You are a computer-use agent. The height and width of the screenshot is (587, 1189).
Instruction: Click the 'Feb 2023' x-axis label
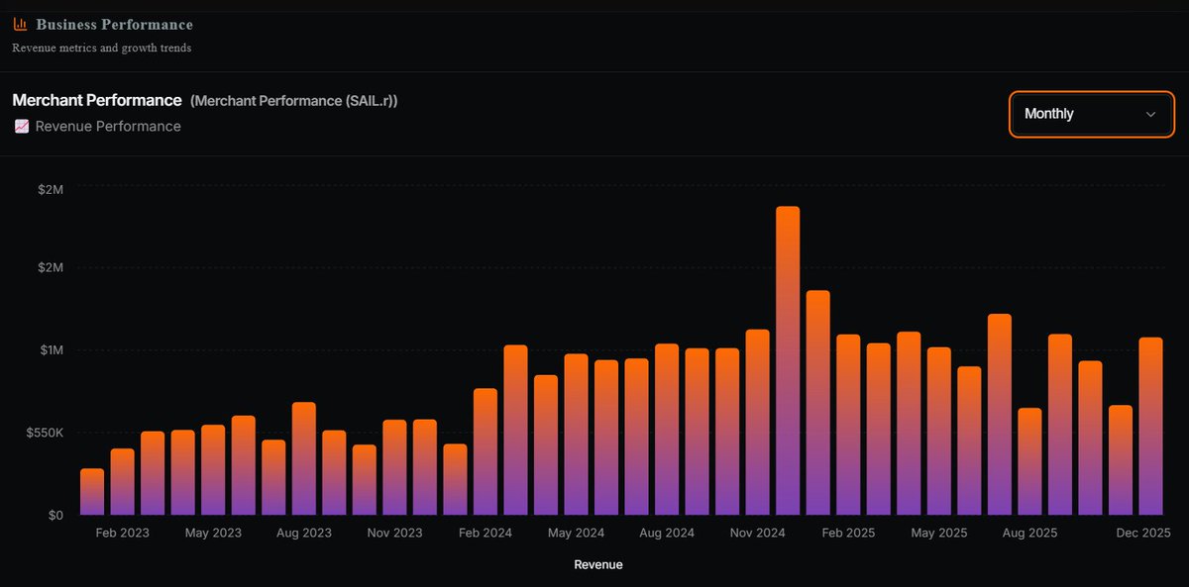point(122,534)
